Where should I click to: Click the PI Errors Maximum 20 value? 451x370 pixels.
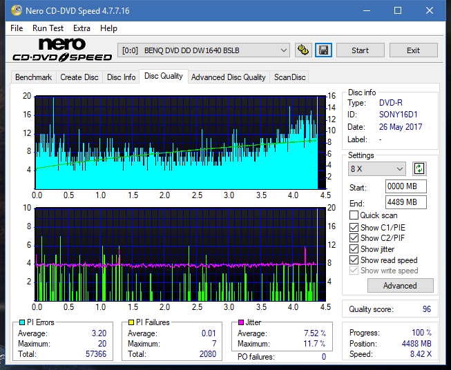(x=102, y=344)
